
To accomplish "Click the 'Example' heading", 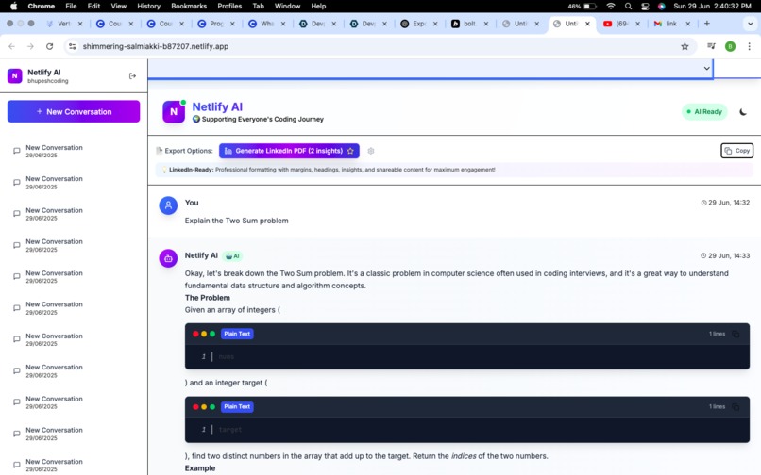I will coord(200,468).
